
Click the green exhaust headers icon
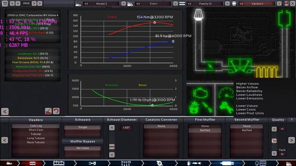tap(240, 65)
